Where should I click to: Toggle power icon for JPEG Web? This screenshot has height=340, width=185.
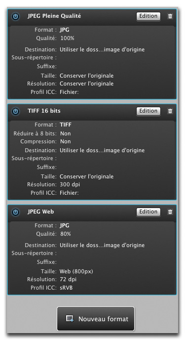click(x=15, y=212)
